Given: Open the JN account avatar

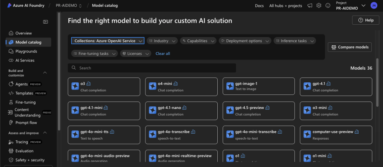Looking at the screenshot, I should (374, 5).
